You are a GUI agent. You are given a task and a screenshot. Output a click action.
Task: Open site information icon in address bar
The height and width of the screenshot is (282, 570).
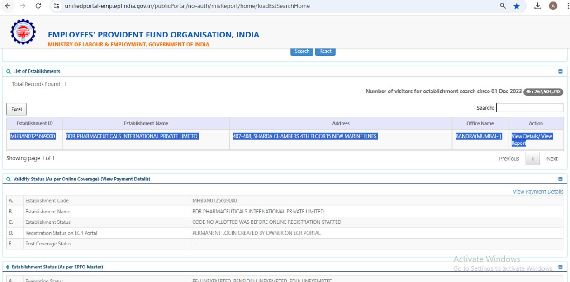click(x=57, y=6)
